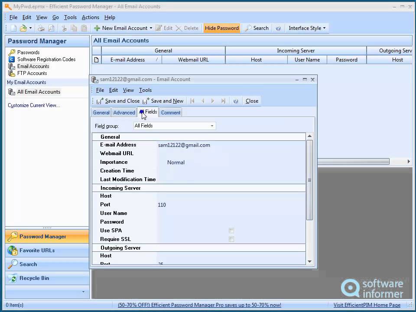
Task: Open the Recycle Bin navigation button
Action: point(47,278)
